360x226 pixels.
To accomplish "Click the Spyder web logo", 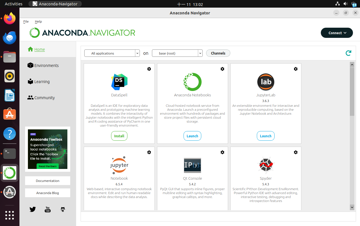I will point(266,165).
